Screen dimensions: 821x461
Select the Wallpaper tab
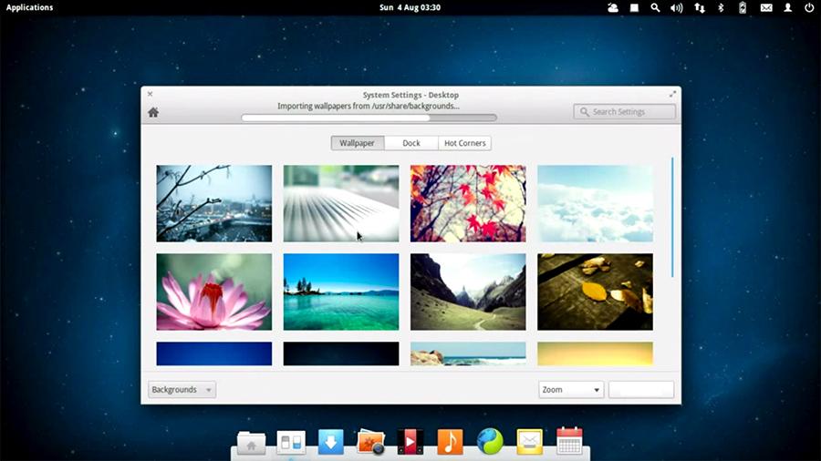pos(357,143)
